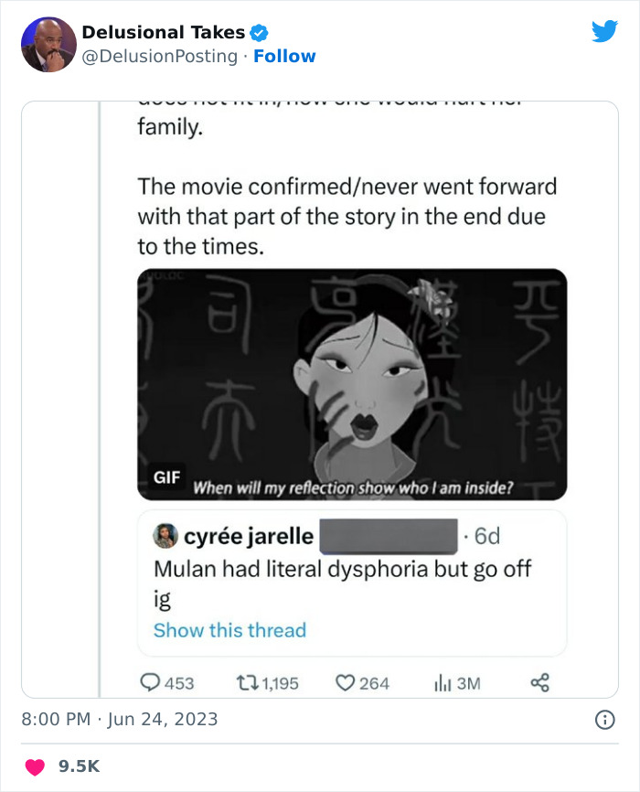Open the 8:00 PM · Jun 24, 2023 timestamp
640x792 pixels.
[120, 719]
